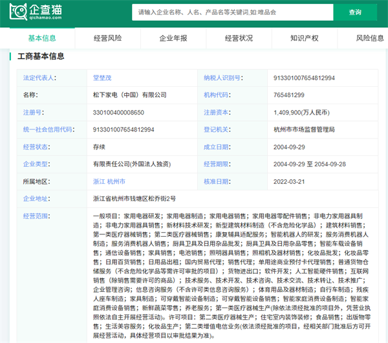Screen dimensions: 388x343
Task: Open legal representative 堂埜茂 link
Action: 102,78
